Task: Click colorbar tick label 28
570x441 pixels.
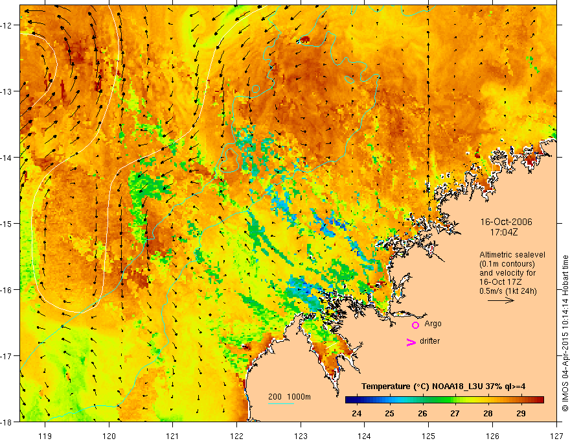Action: point(488,413)
